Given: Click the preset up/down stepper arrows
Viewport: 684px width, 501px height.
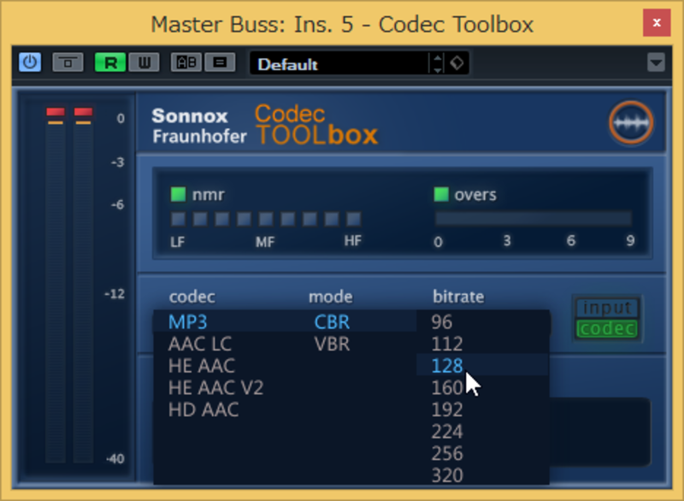Looking at the screenshot, I should point(438,63).
